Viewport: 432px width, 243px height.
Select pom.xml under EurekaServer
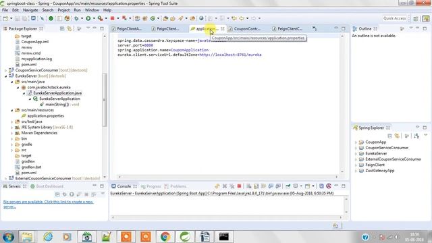click(28, 173)
